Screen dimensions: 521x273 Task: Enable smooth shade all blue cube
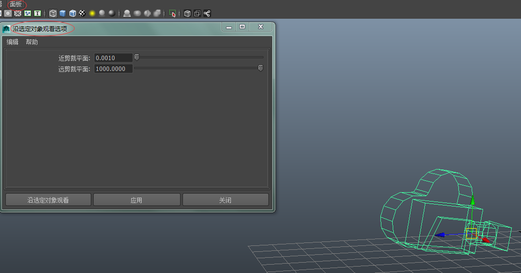pyautogui.click(x=63, y=13)
